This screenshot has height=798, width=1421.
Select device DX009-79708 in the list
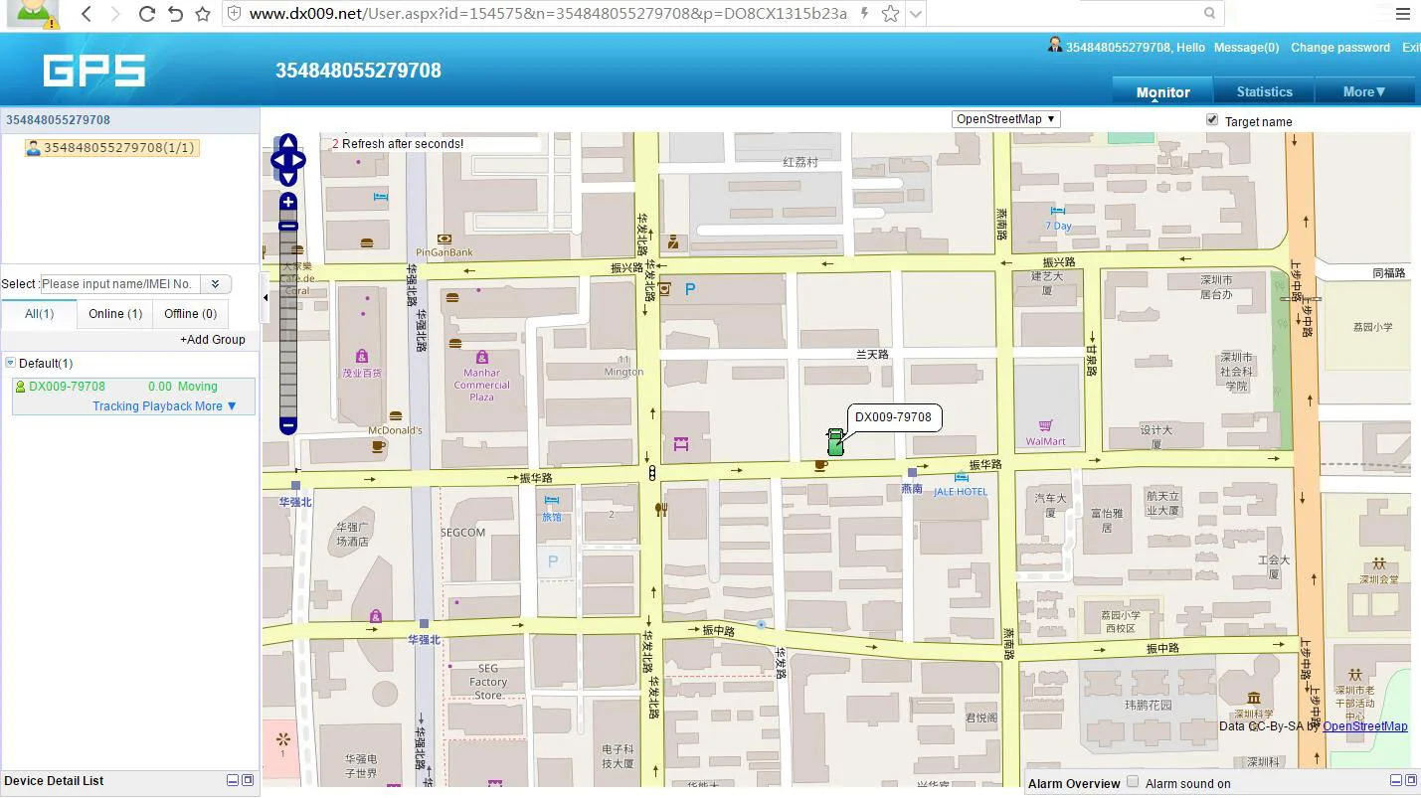(x=67, y=387)
